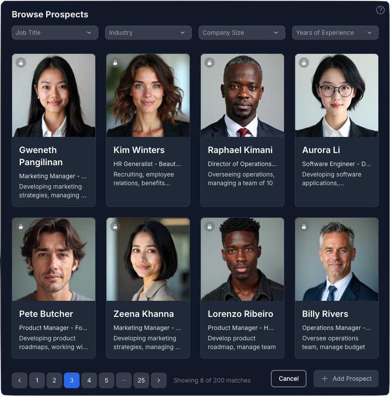Image resolution: width=390 pixels, height=396 pixels.
Task: Click lock icon on Kim Winters card
Action: (115, 63)
